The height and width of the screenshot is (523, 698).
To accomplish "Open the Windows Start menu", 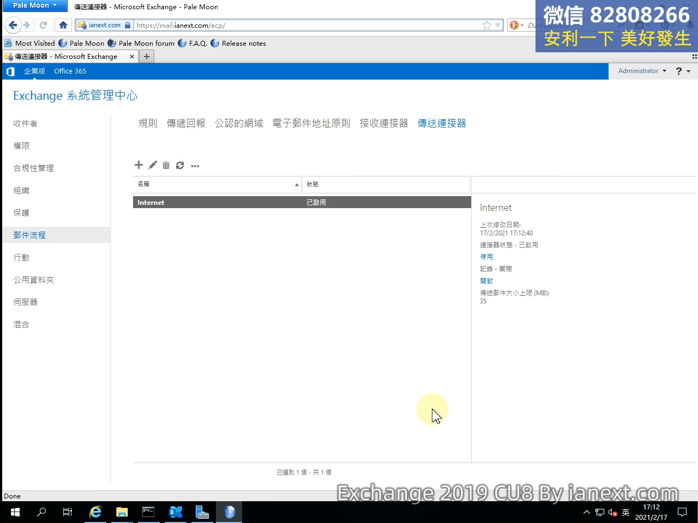I will click(x=15, y=512).
